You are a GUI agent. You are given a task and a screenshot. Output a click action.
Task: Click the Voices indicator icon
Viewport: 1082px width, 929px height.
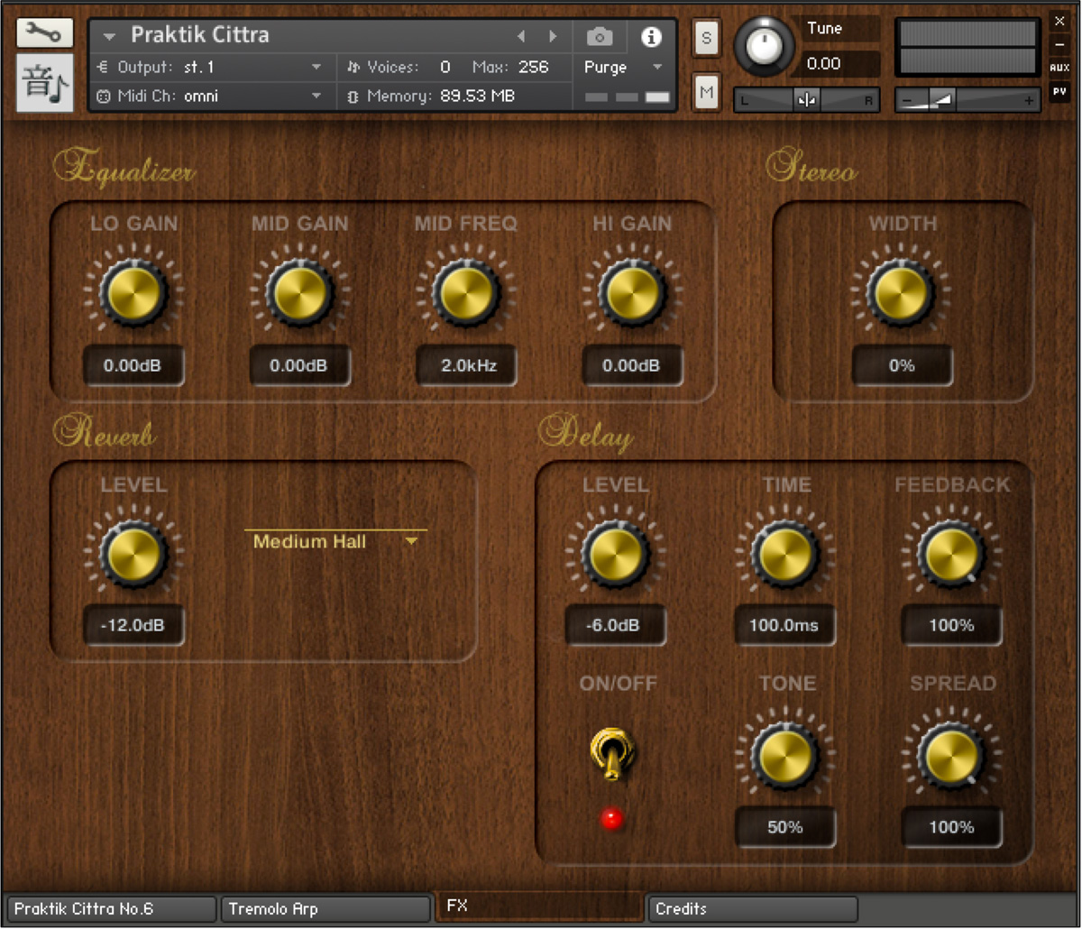pos(354,67)
